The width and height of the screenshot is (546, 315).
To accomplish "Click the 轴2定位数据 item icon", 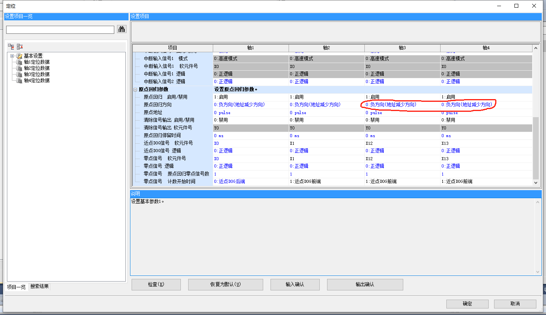I will (x=19, y=68).
